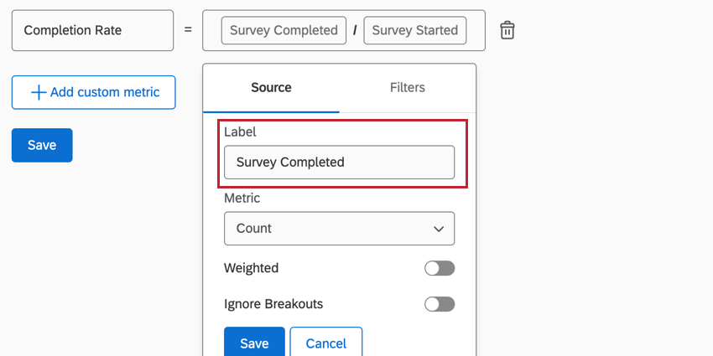The height and width of the screenshot is (356, 713).
Task: Click the equals sign beside Completion Rate
Action: pos(188,30)
